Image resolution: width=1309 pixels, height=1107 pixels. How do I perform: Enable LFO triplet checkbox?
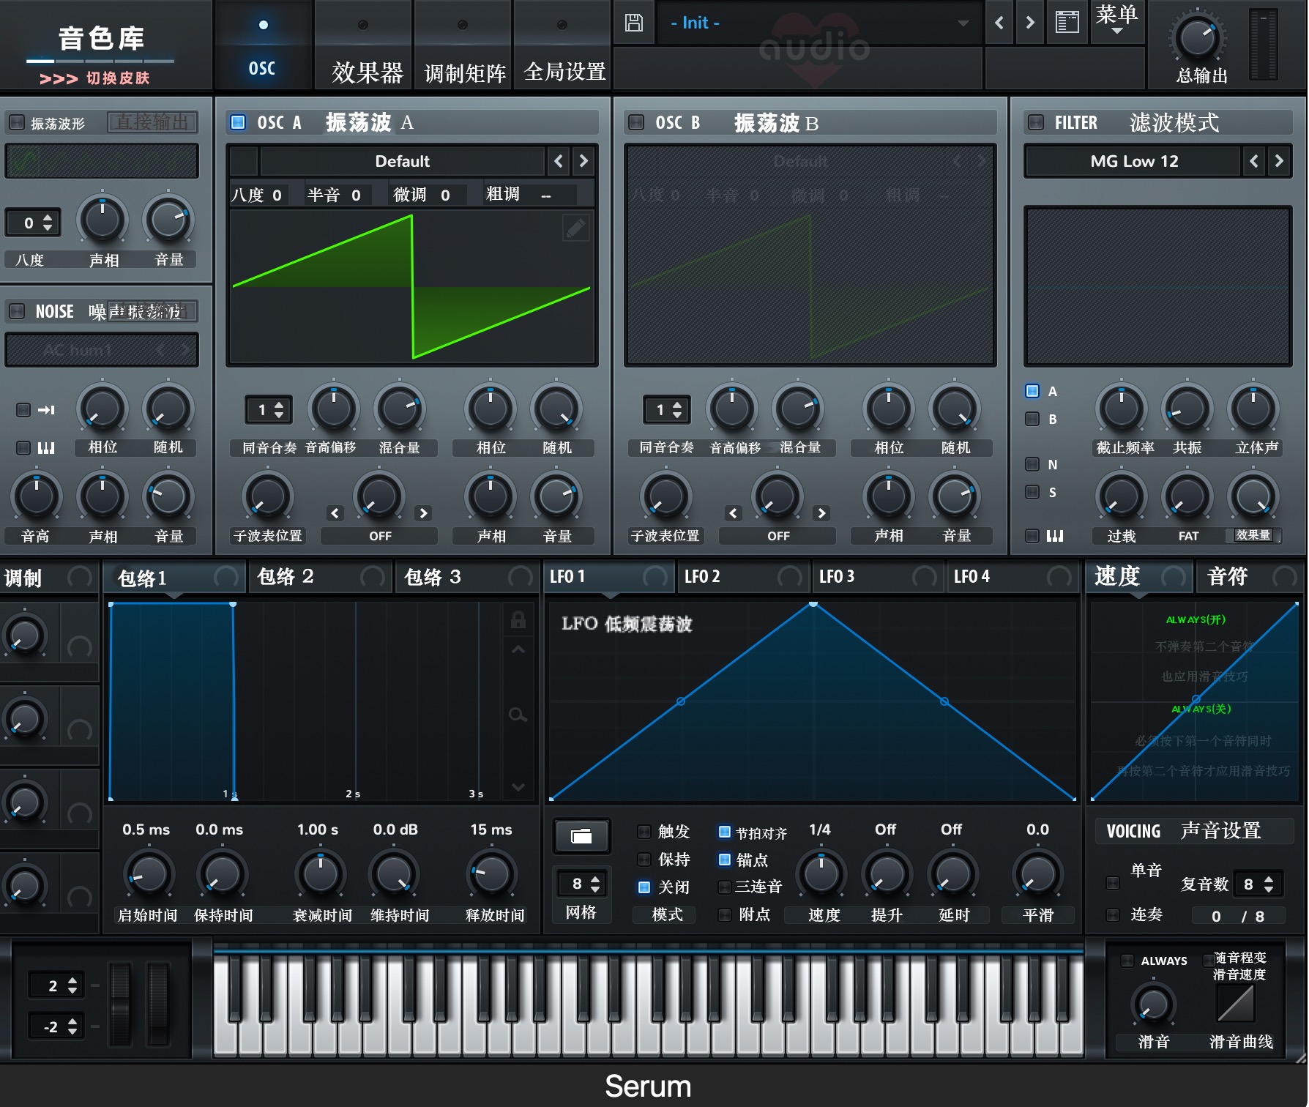(725, 887)
